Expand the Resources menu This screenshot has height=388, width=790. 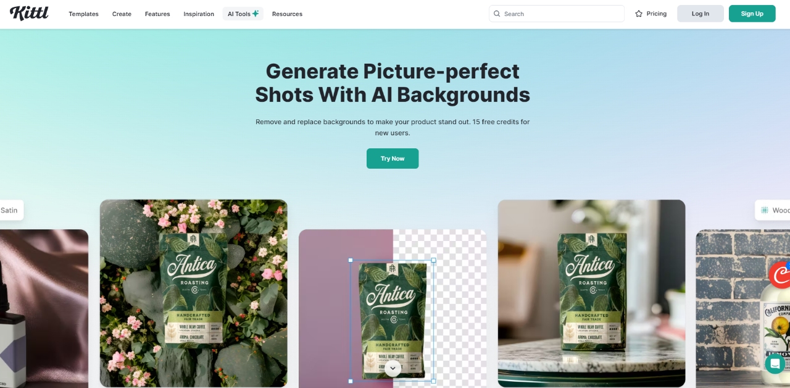tap(287, 14)
